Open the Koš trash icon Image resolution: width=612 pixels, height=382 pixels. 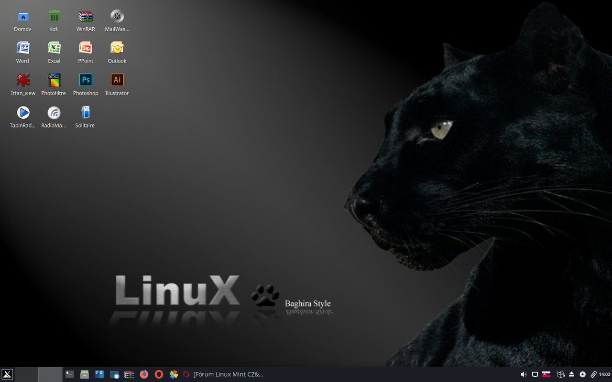point(54,21)
